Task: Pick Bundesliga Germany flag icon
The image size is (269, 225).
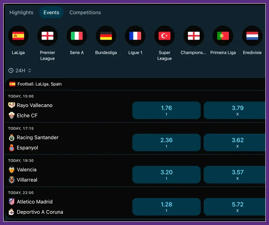Action: tap(106, 36)
